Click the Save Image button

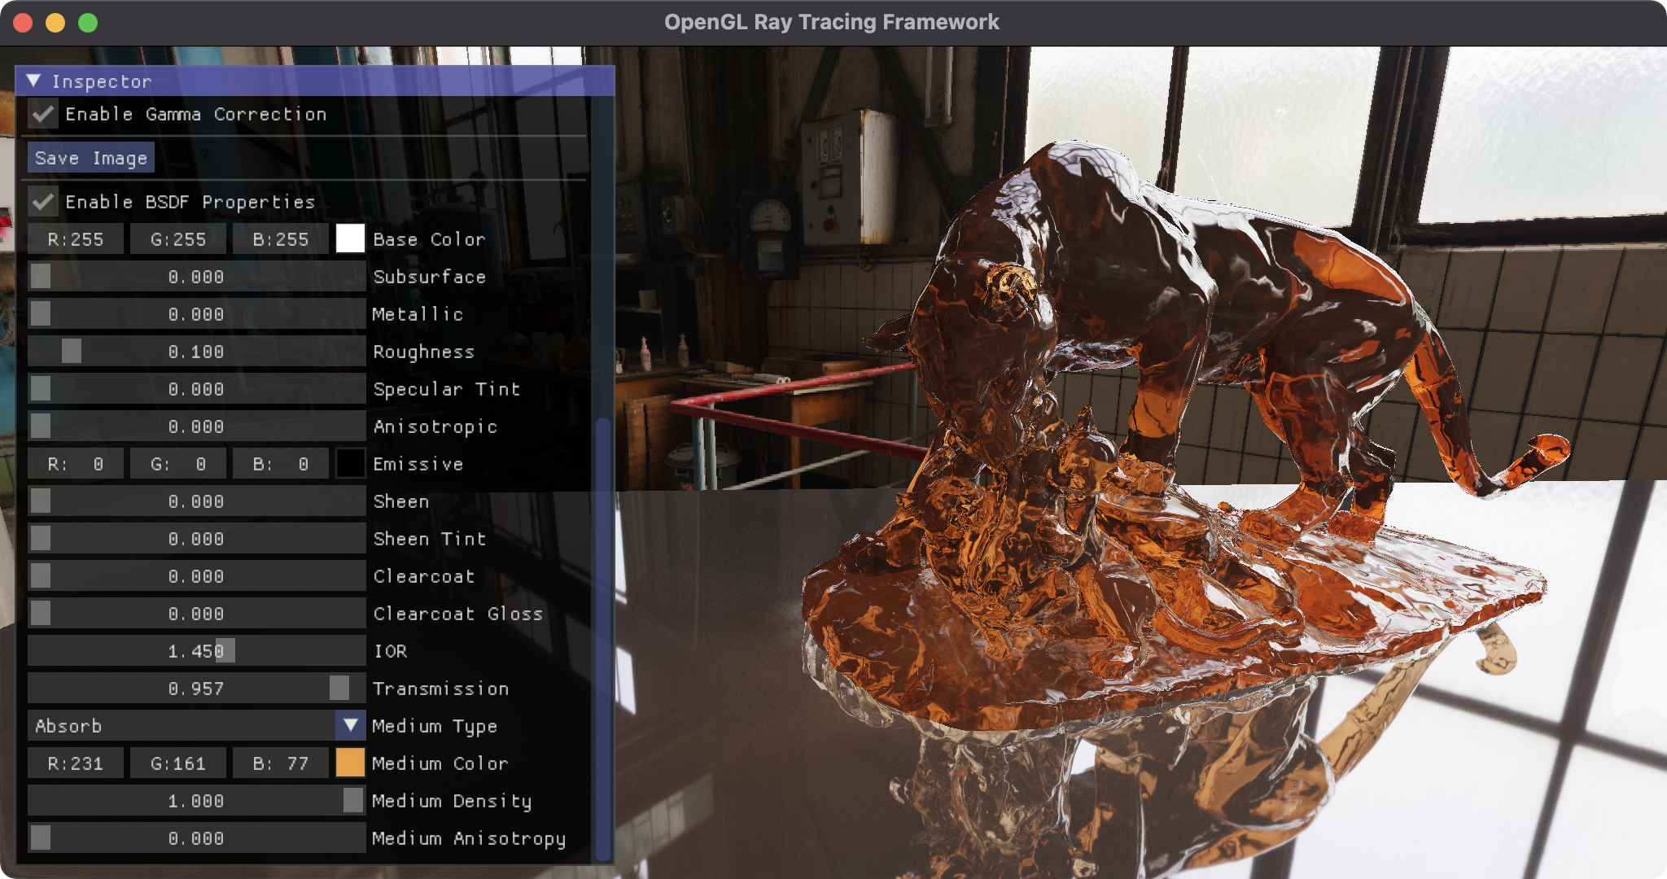90,158
